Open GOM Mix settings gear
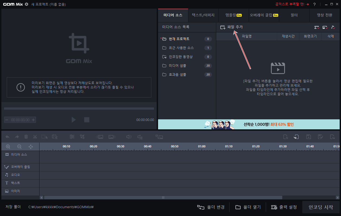This screenshot has width=341, height=216. [x=26, y=4]
